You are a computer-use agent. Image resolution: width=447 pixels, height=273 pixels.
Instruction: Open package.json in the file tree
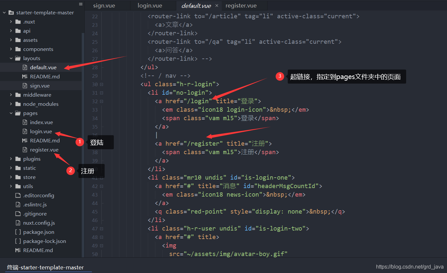[39, 232]
